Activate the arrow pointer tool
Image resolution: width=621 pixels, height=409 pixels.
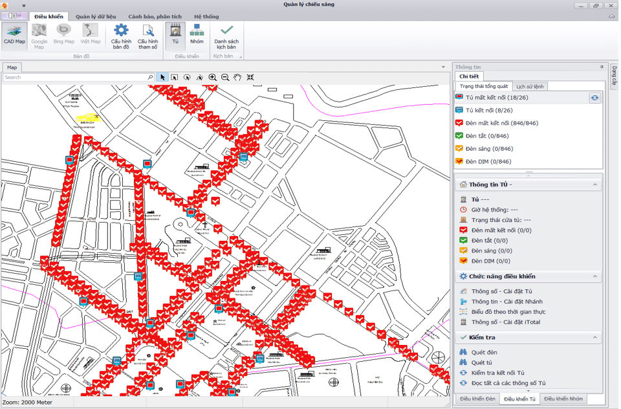162,77
